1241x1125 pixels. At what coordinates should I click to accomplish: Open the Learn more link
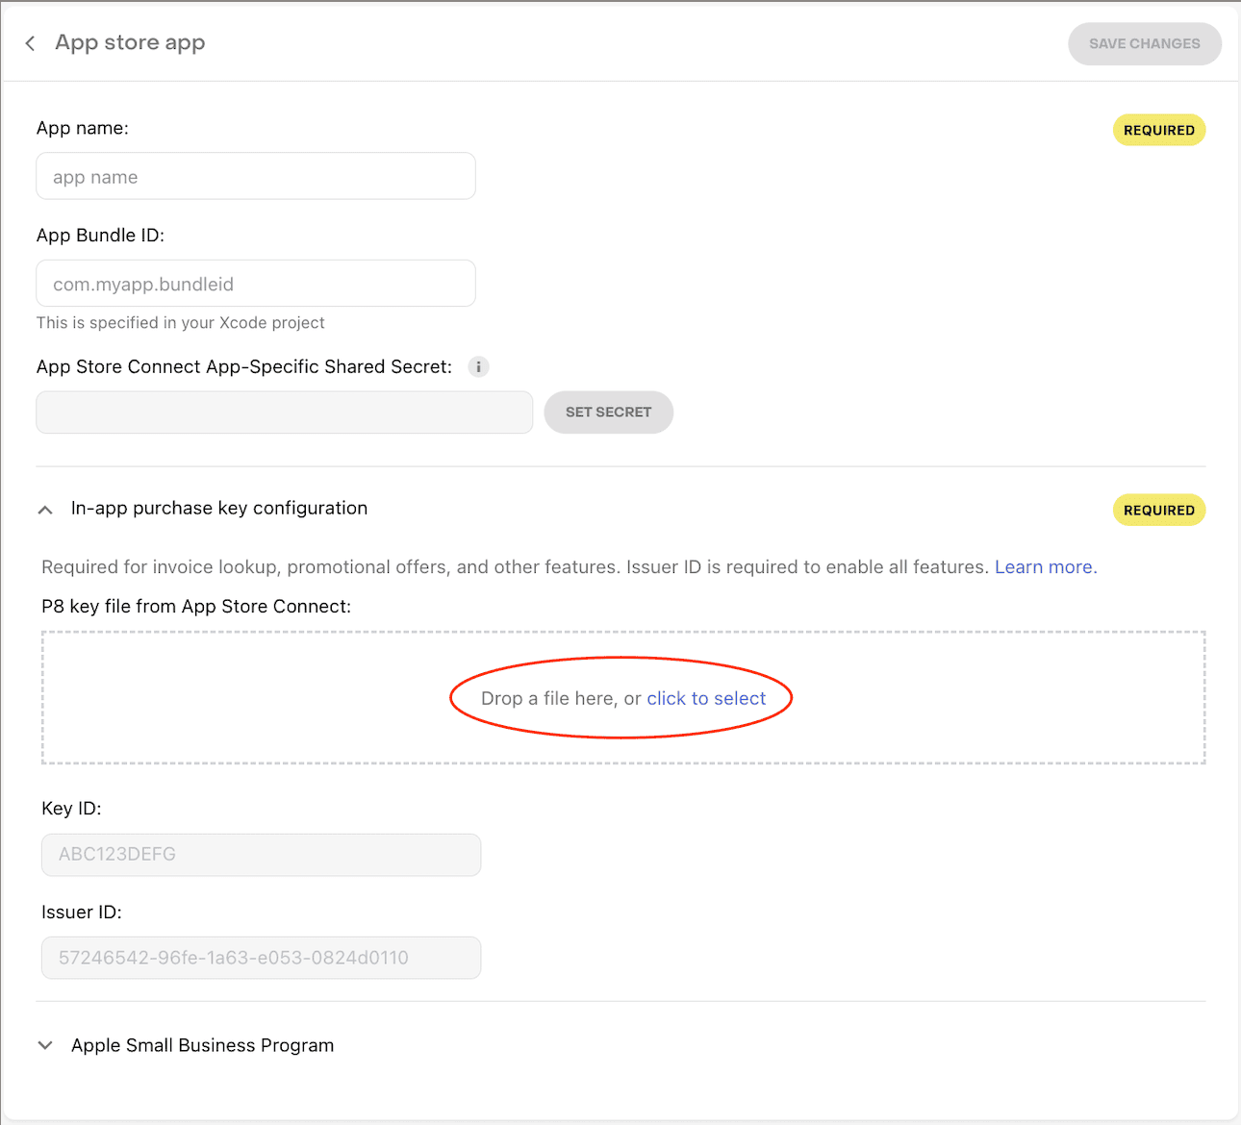pyautogui.click(x=1045, y=567)
